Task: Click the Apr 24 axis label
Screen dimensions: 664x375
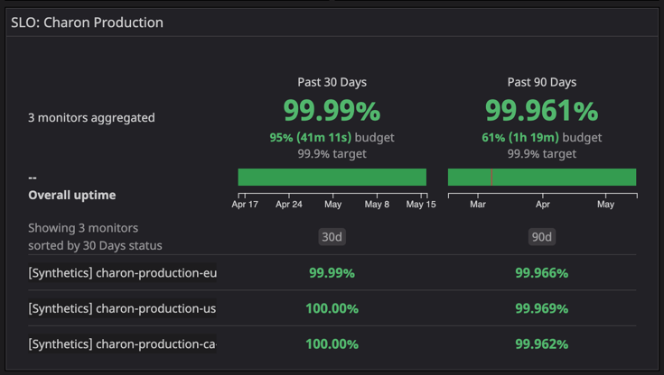Action: pyautogui.click(x=289, y=205)
